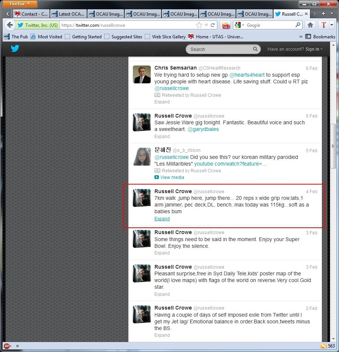Viewport: 339px width, 352px height.
Task: Click the Twitter bird logo in header
Action: click(x=15, y=48)
